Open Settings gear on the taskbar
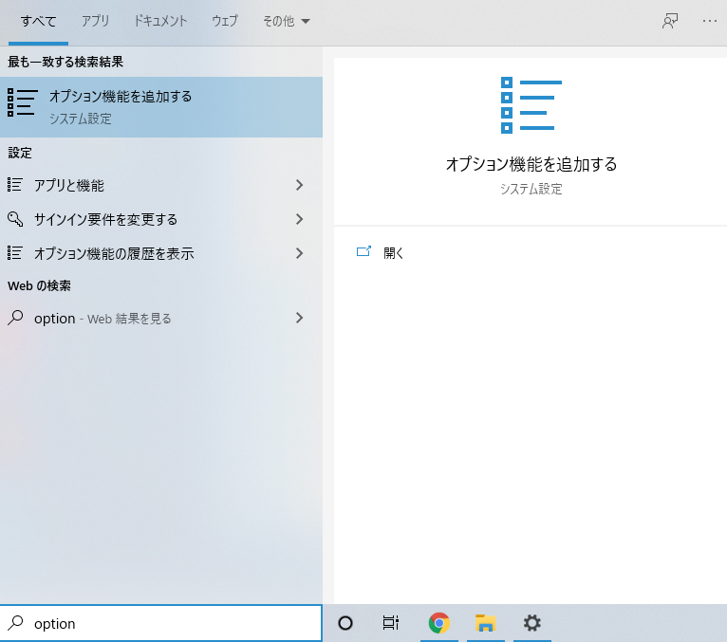 pyautogui.click(x=531, y=623)
